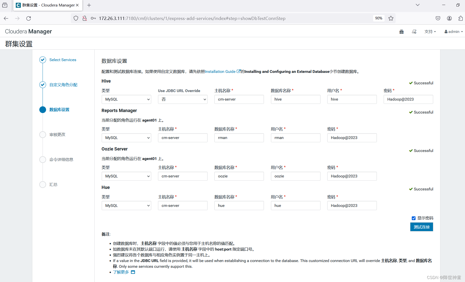Edit the hue username field
The image size is (465, 282).
pos(295,206)
